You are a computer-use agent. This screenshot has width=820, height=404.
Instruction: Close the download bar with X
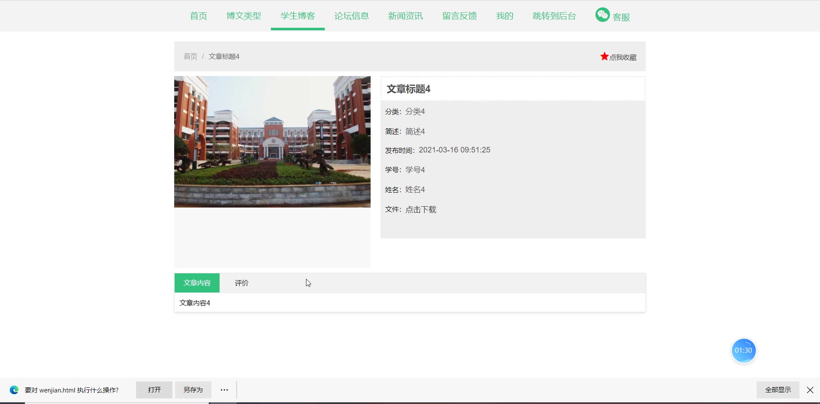click(810, 390)
